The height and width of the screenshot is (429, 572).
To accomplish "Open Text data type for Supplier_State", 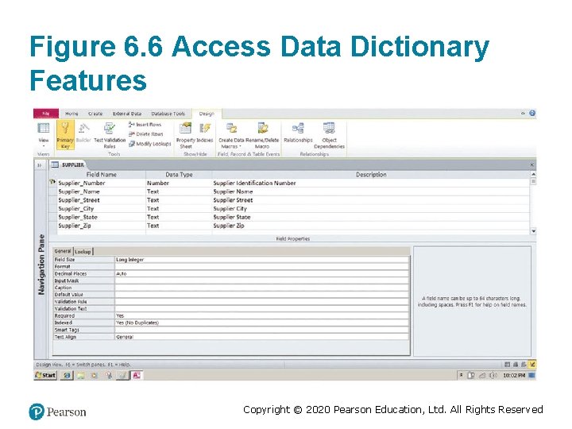I will [179, 217].
